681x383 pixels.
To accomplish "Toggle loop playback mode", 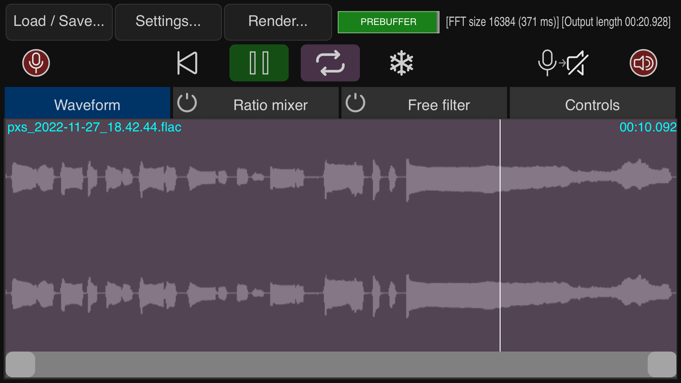I will [330, 63].
